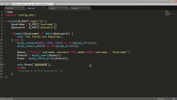Close the login.php tab

44,8
